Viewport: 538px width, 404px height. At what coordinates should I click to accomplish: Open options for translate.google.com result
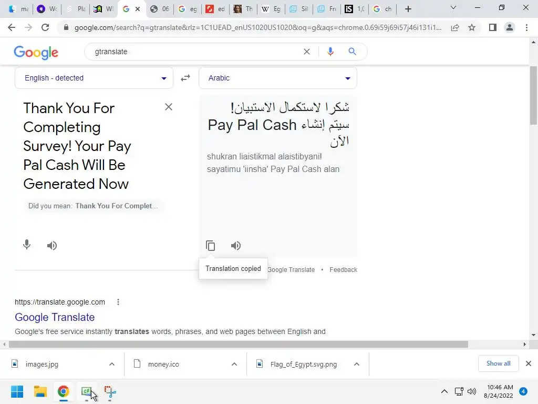click(118, 302)
